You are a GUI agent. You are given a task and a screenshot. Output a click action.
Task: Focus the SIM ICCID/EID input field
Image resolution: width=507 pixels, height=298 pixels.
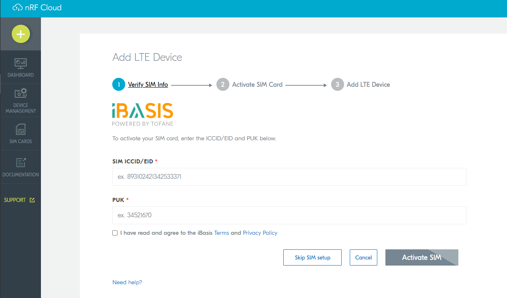[x=289, y=177]
